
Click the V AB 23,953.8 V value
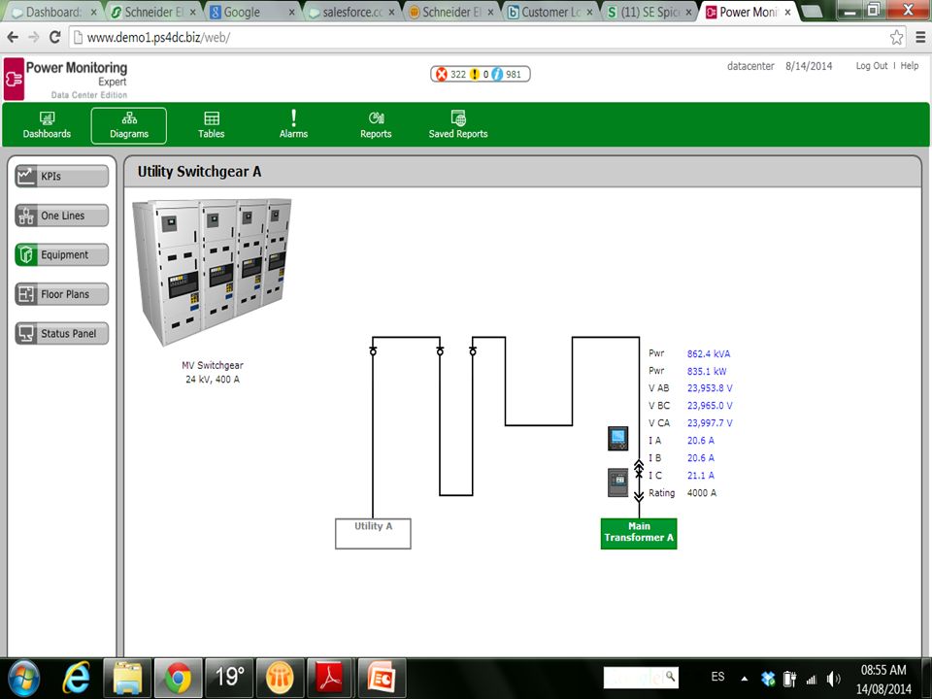click(x=710, y=388)
